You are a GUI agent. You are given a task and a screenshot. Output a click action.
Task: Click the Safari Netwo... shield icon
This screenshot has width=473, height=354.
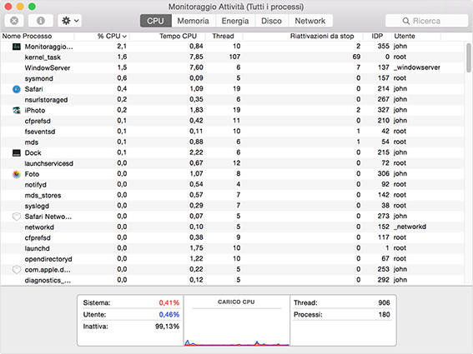tap(17, 217)
